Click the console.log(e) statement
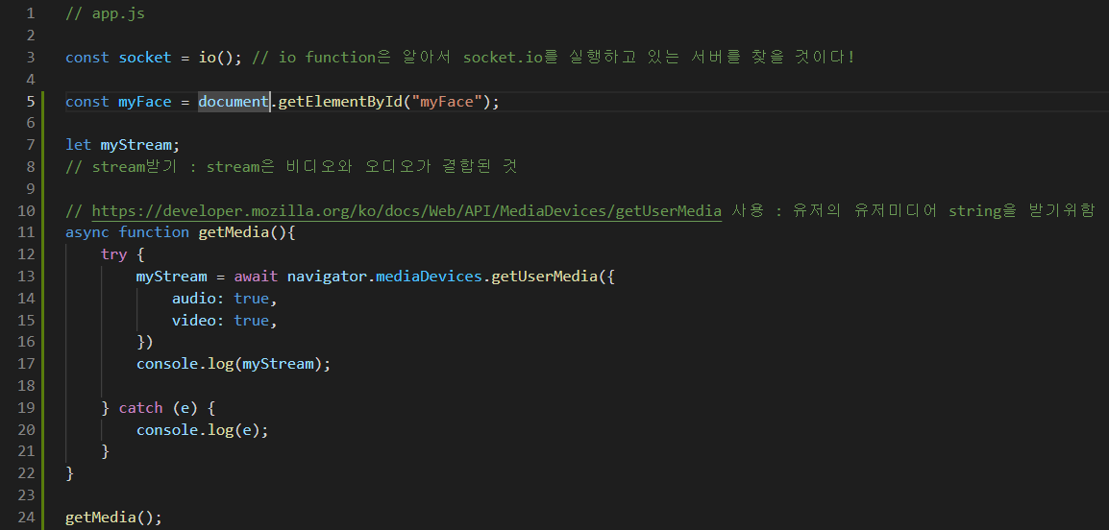Viewport: 1109px width, 530px height. click(202, 429)
